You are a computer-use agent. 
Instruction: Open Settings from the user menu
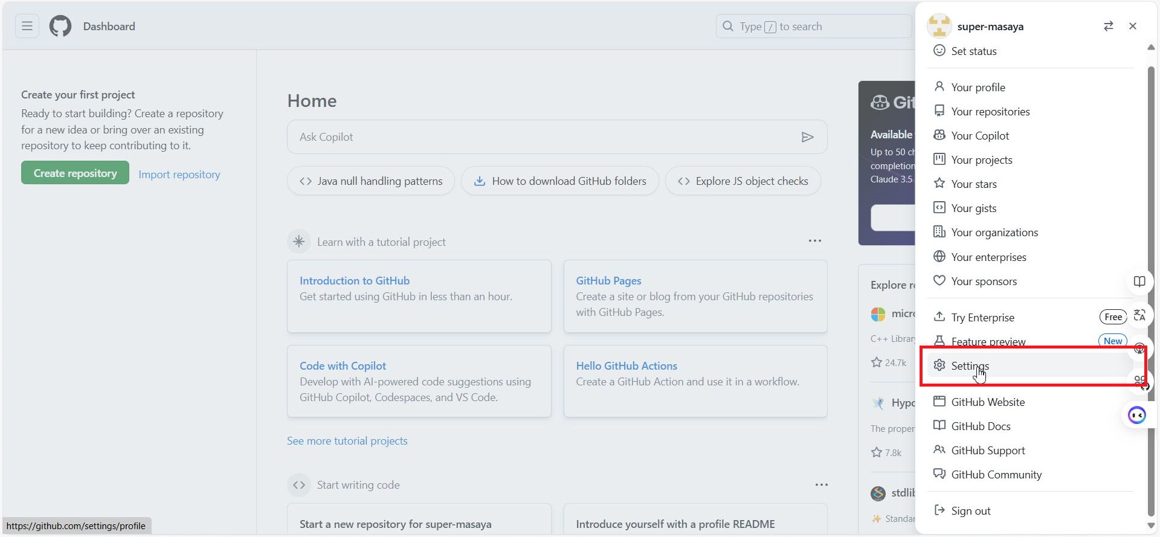970,366
